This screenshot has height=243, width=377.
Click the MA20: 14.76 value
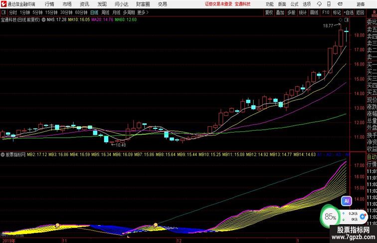(102, 20)
